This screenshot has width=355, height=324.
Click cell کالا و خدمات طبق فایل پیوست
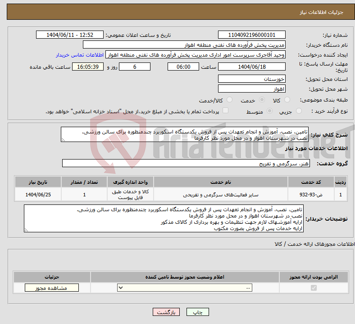(x=130, y=195)
